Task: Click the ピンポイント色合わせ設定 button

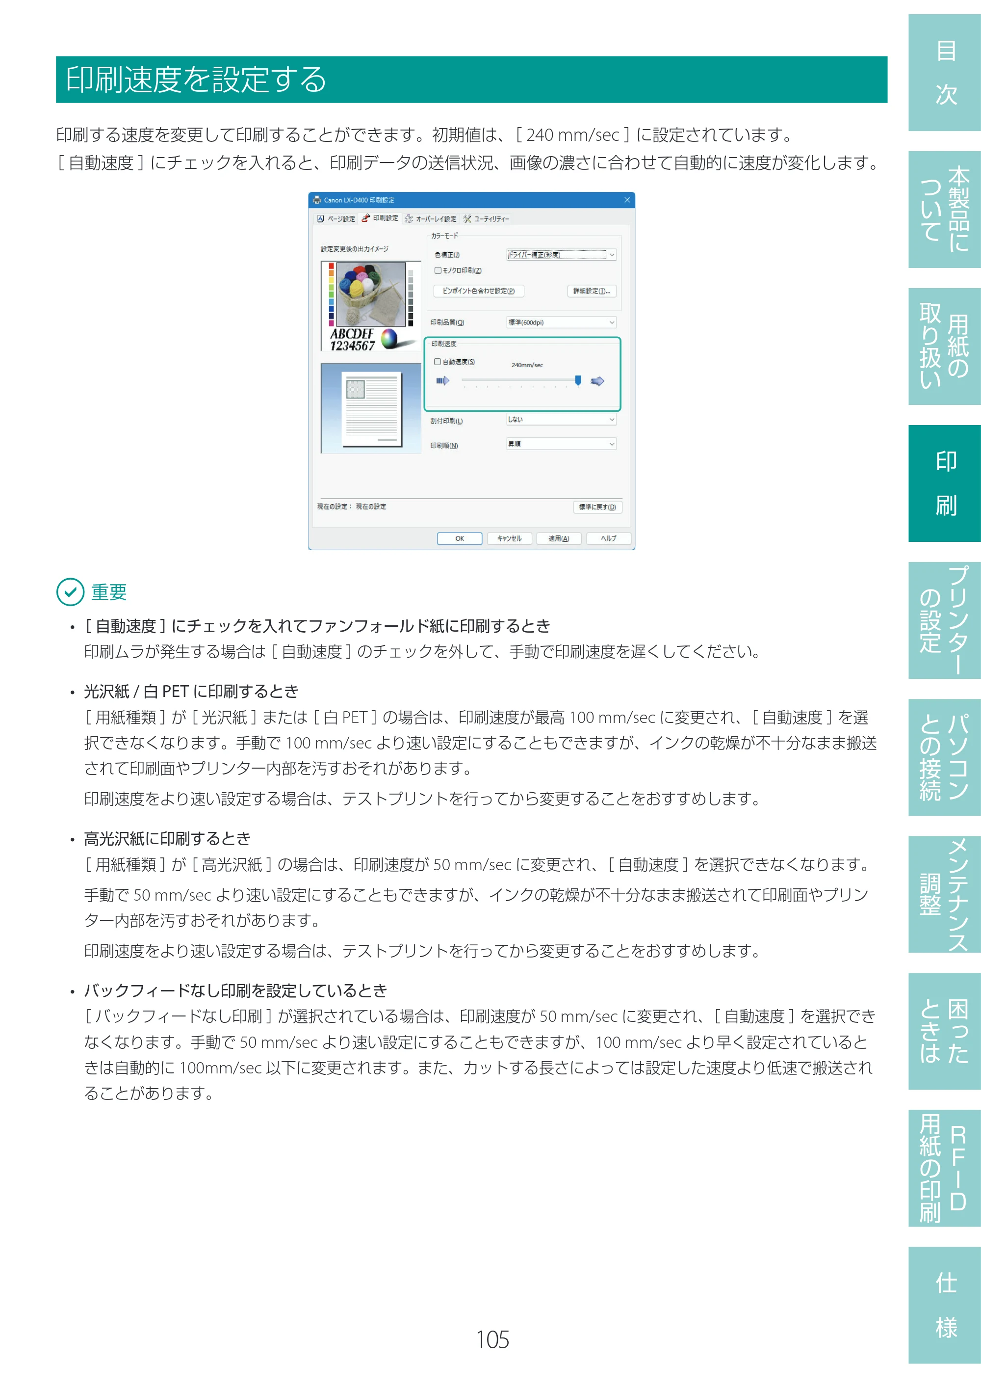Action: pyautogui.click(x=479, y=291)
